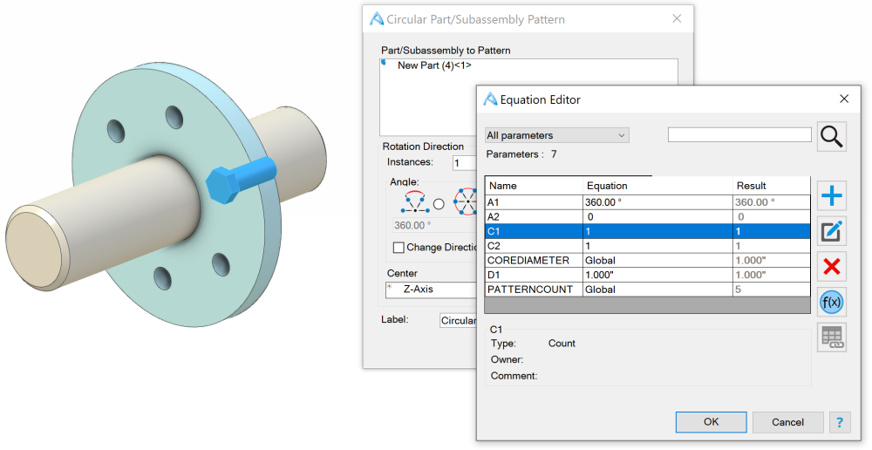Click the A2 equation cell showing 0
The width and height of the screenshot is (872, 450).
coord(657,217)
